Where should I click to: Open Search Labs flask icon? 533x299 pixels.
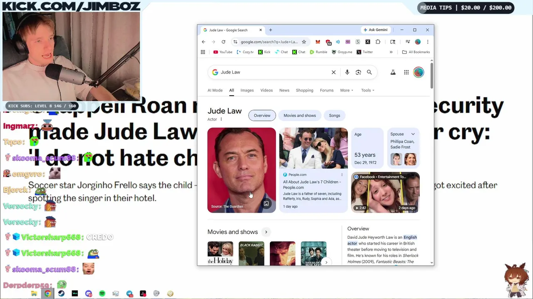point(393,72)
